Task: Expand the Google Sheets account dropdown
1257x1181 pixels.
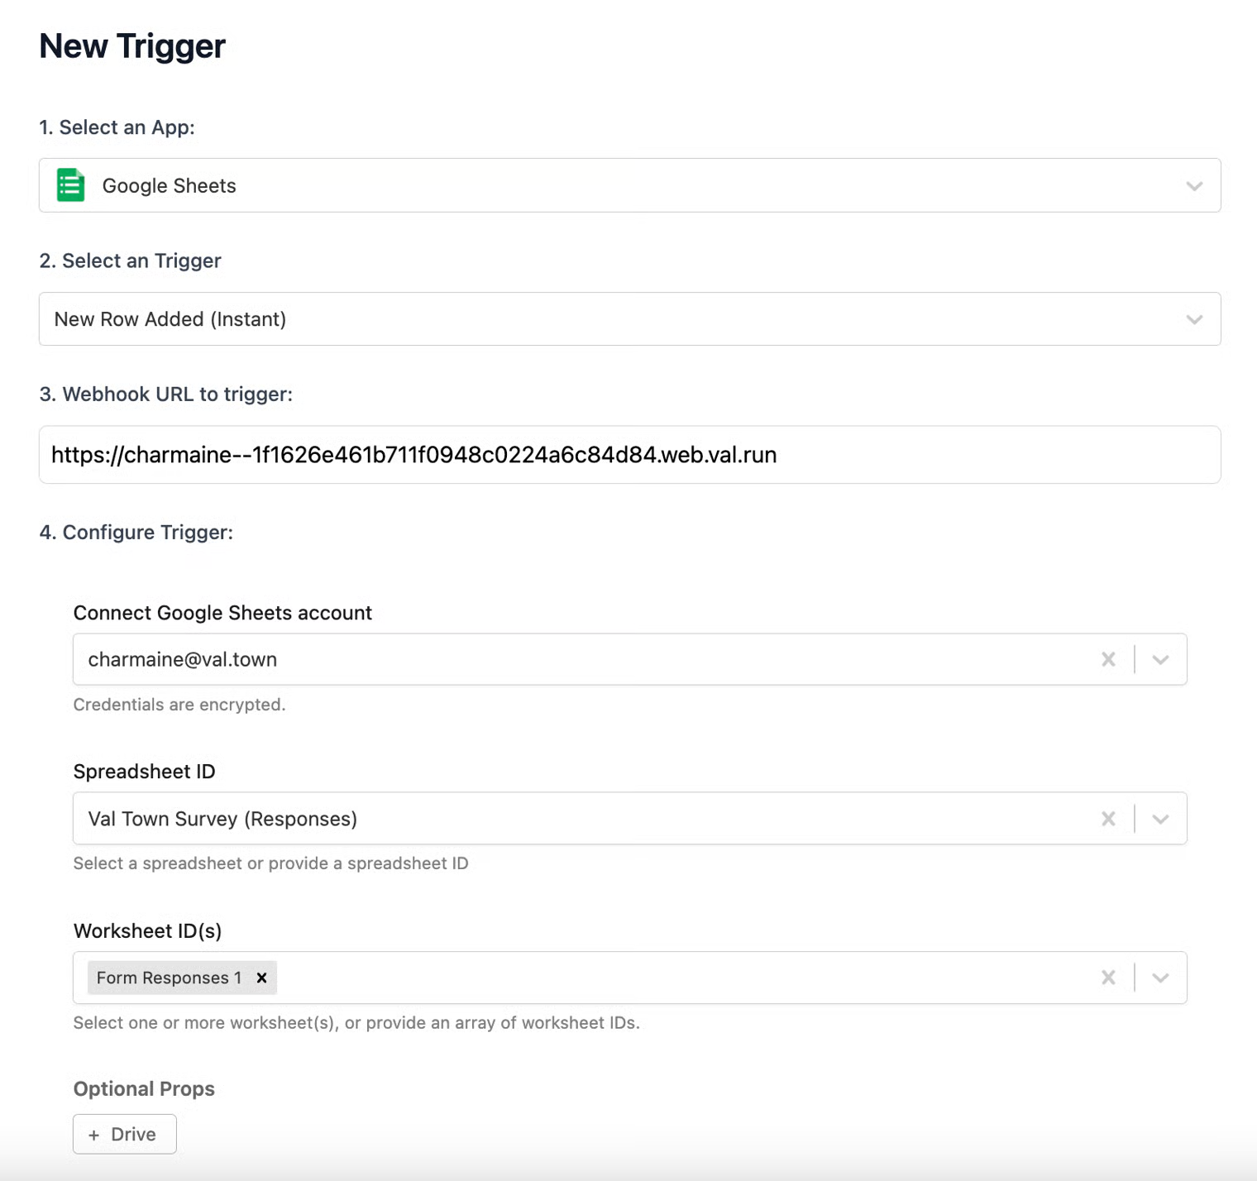Action: (x=1160, y=659)
